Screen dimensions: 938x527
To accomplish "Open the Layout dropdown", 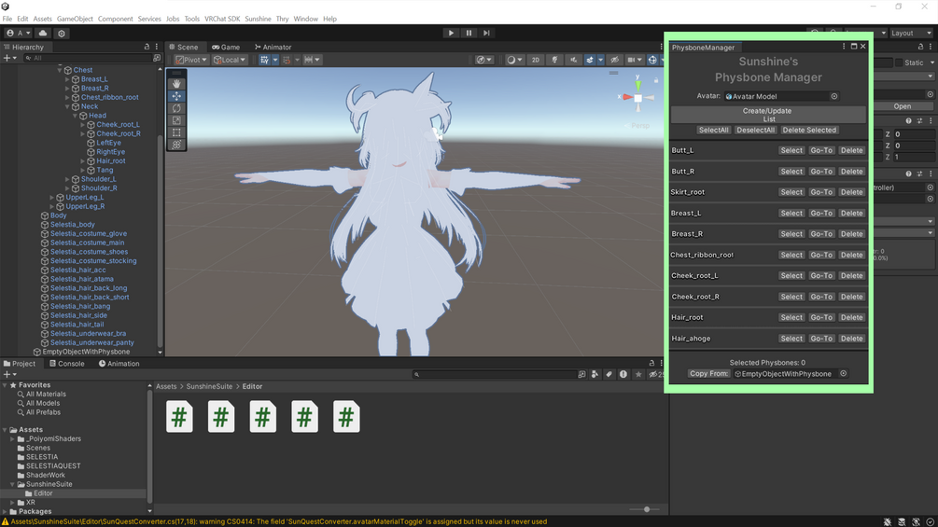I will point(911,33).
